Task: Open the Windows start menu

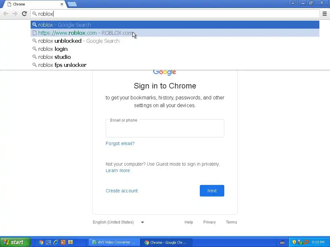Action: tap(15, 242)
